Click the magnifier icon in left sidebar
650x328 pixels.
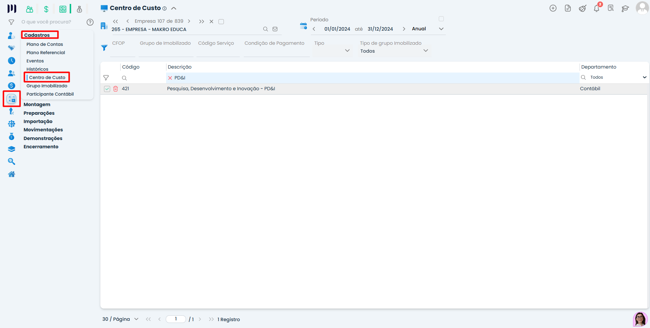[x=12, y=162]
